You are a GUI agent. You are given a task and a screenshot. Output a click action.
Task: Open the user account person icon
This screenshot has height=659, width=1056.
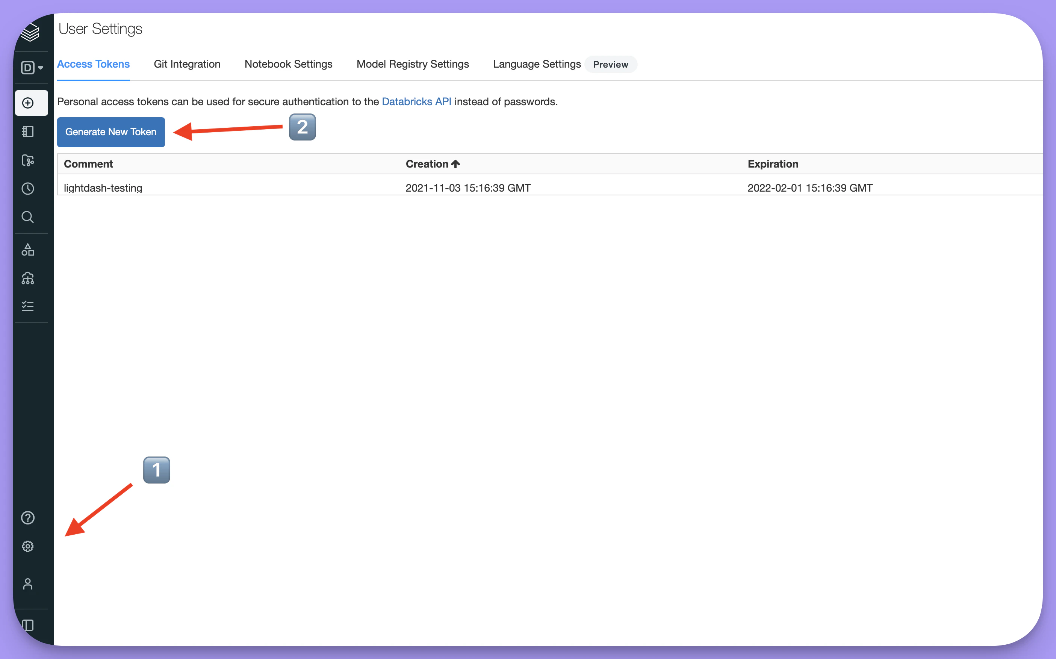[28, 584]
